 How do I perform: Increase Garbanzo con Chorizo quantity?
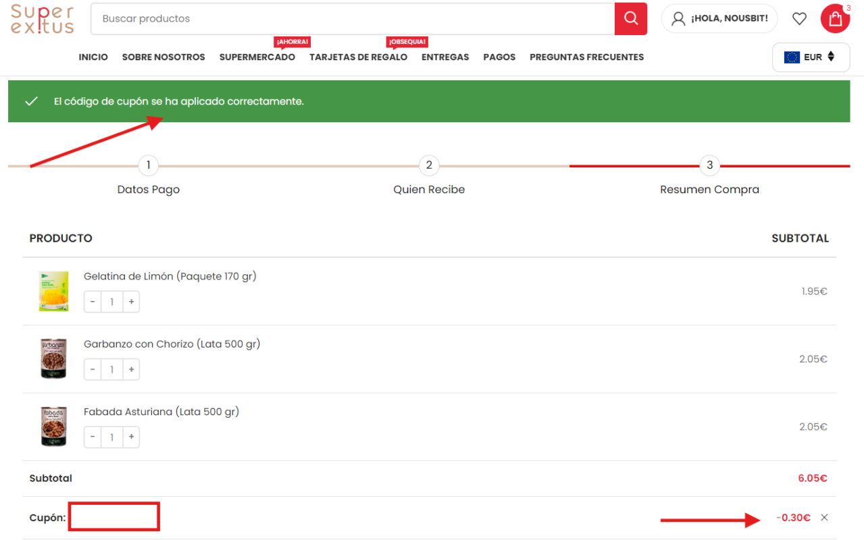click(131, 369)
